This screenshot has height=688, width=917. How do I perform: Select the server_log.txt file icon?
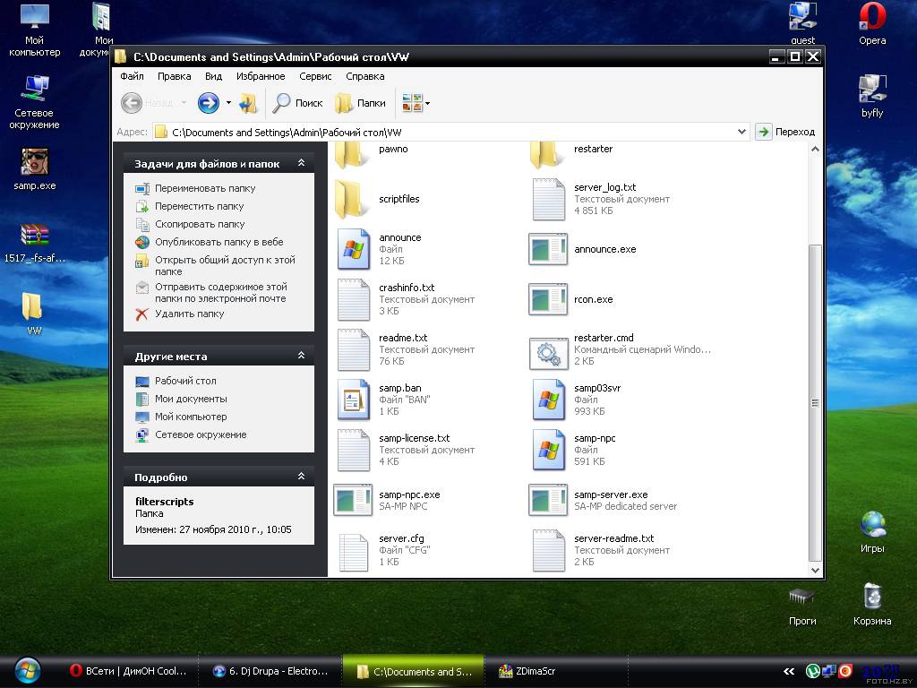pyautogui.click(x=548, y=199)
